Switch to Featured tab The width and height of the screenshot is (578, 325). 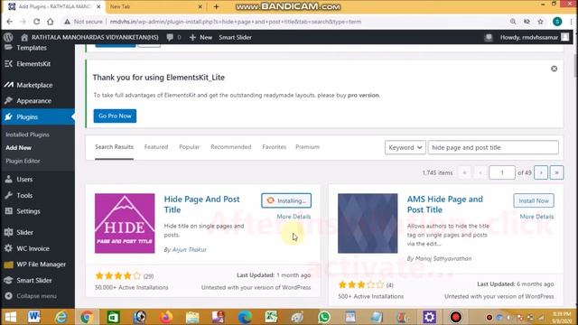(156, 147)
